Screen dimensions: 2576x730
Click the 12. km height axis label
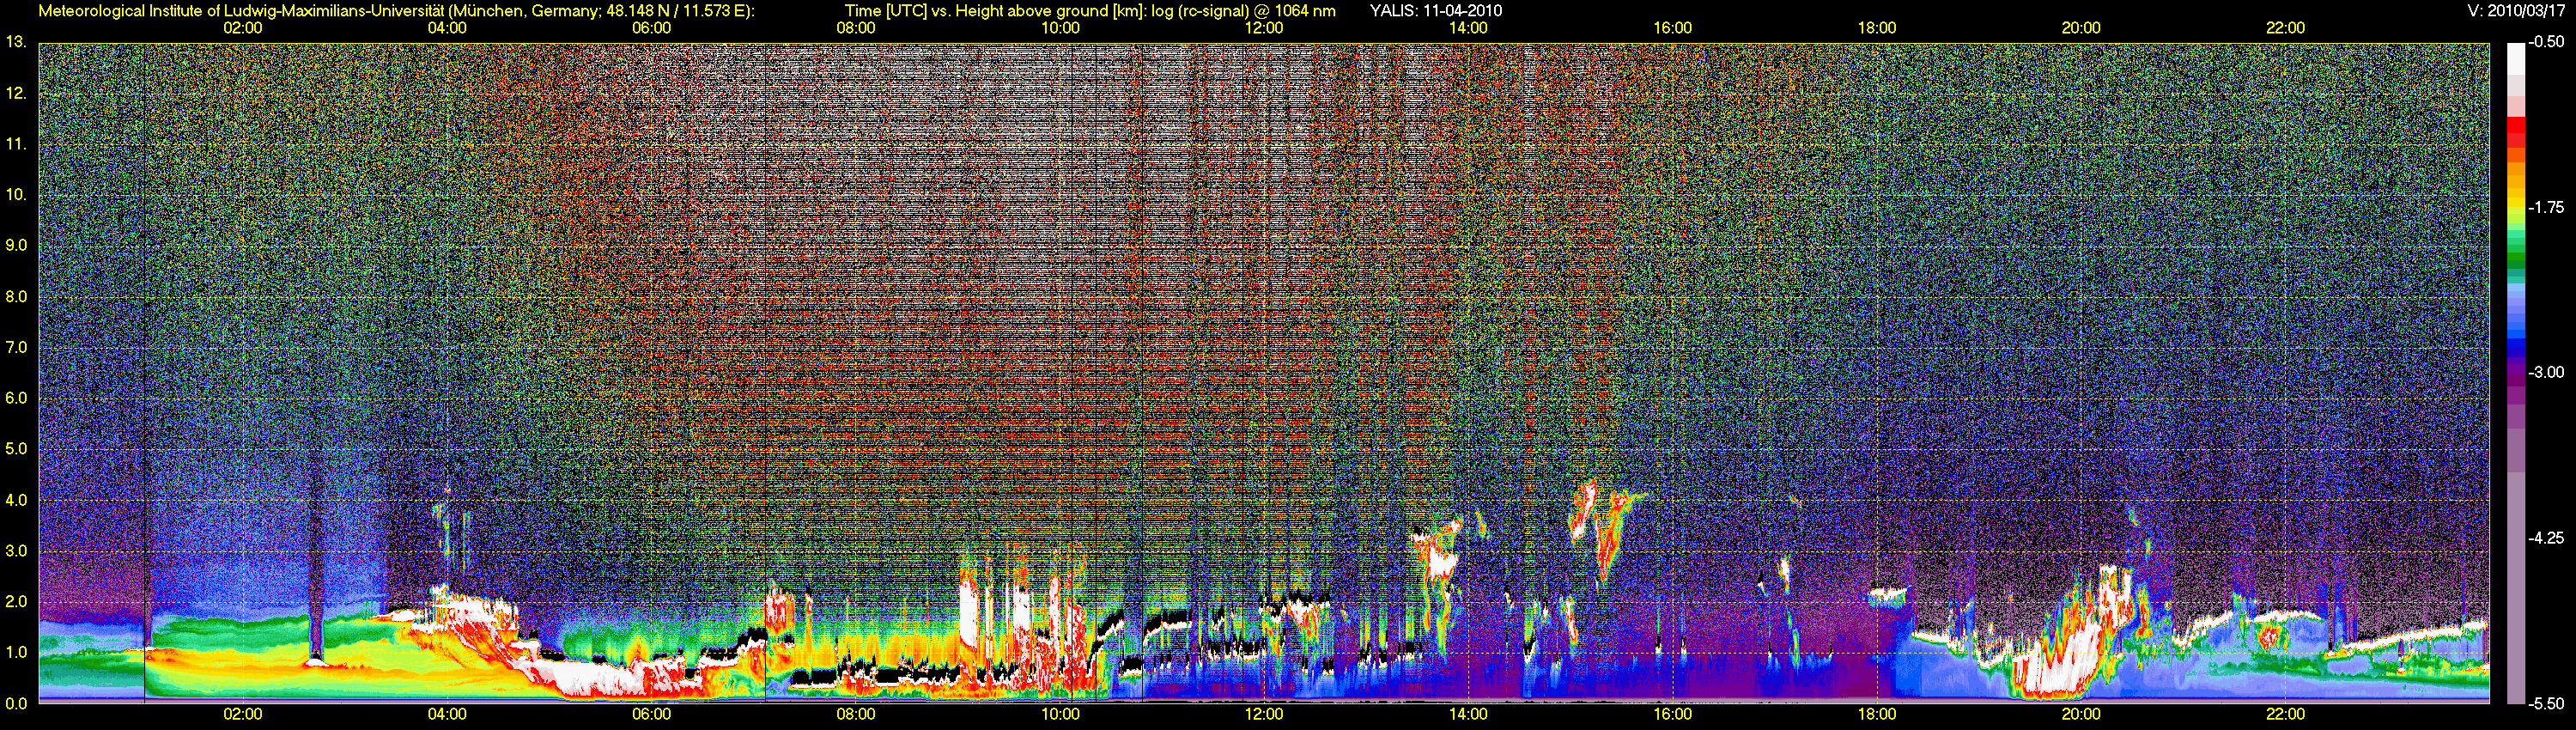click(16, 93)
